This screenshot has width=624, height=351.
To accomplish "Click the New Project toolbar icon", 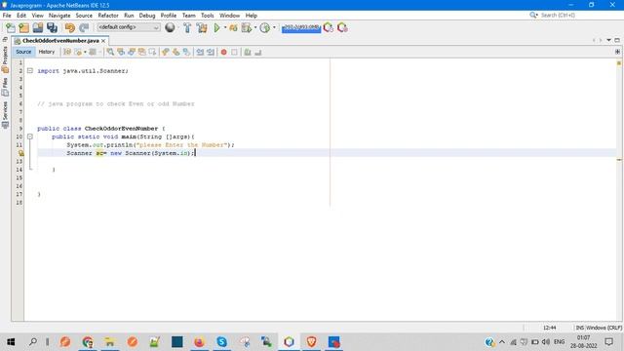I will coord(23,27).
